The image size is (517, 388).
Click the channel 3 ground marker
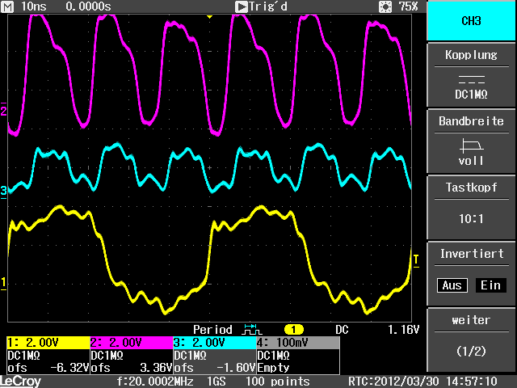[x=3, y=191]
